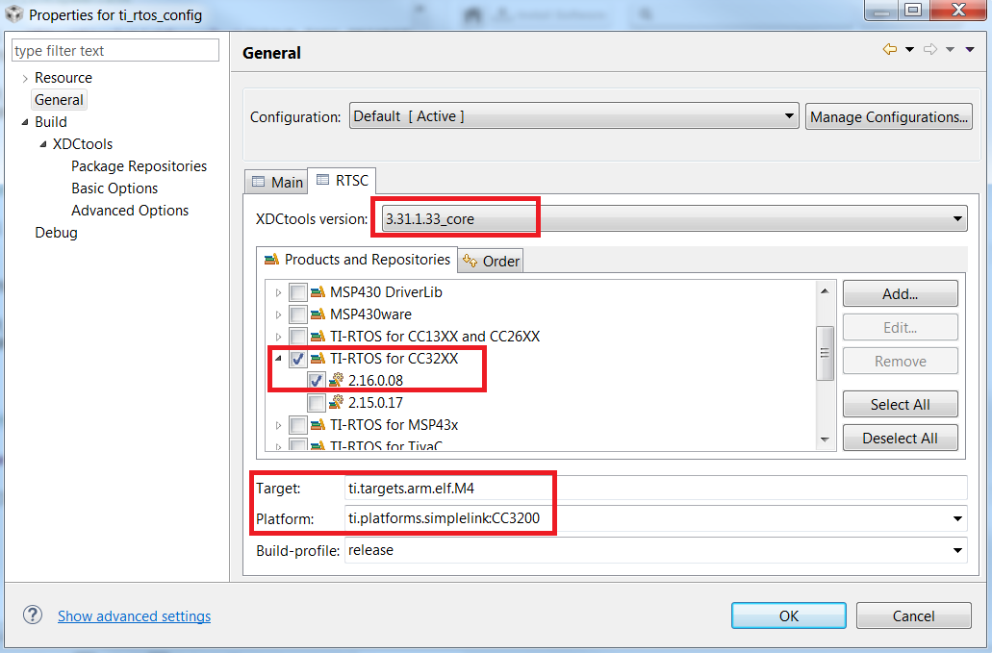Click the TI-RTOS for MSP43x product icon
Image resolution: width=992 pixels, height=653 pixels.
[x=318, y=425]
